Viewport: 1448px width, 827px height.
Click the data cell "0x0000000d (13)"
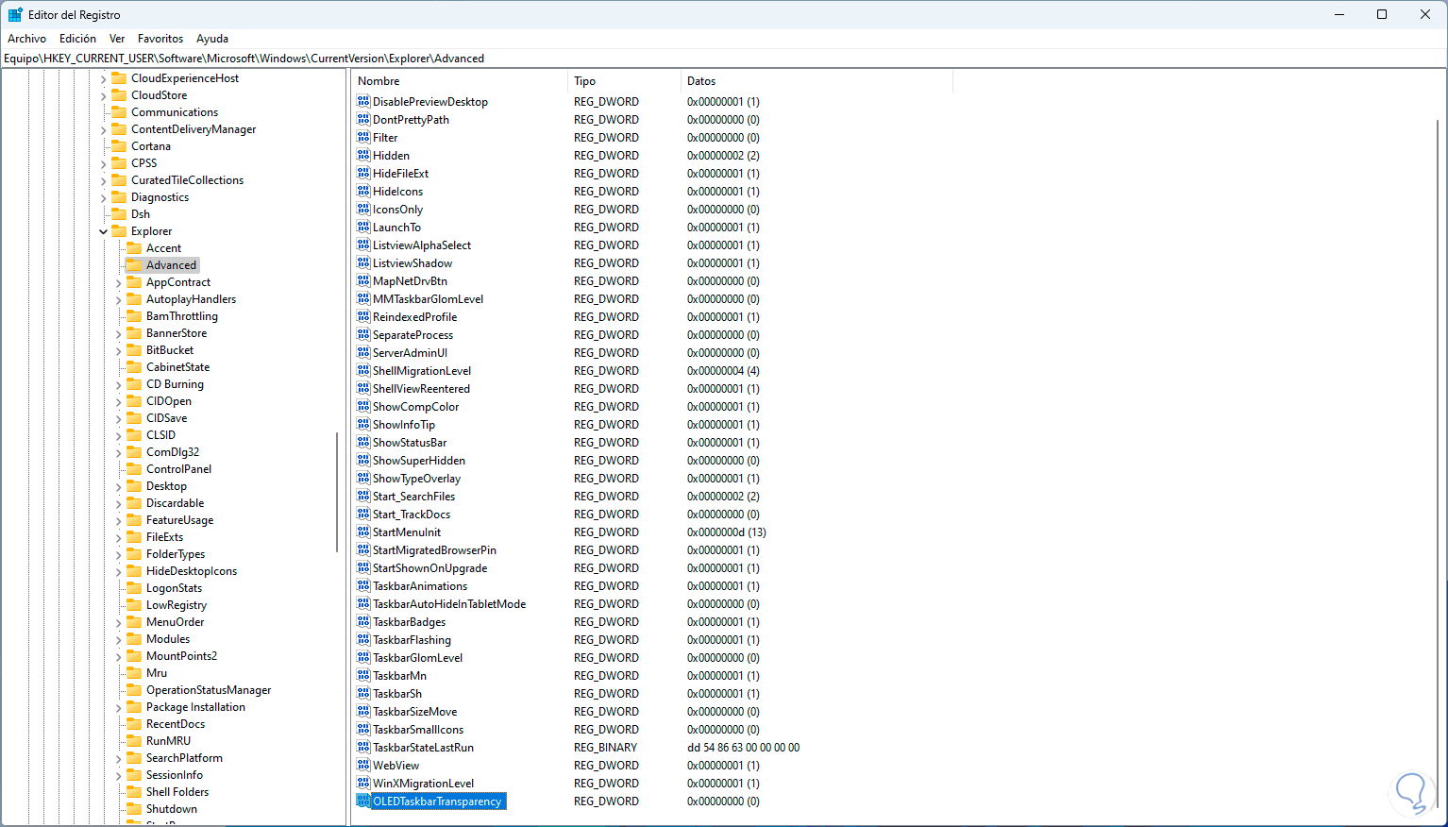[727, 532]
